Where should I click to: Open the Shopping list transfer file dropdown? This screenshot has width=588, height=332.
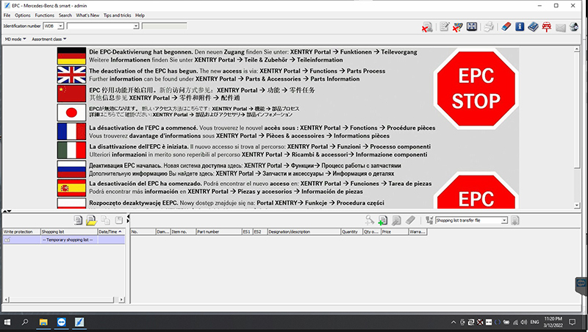point(504,220)
